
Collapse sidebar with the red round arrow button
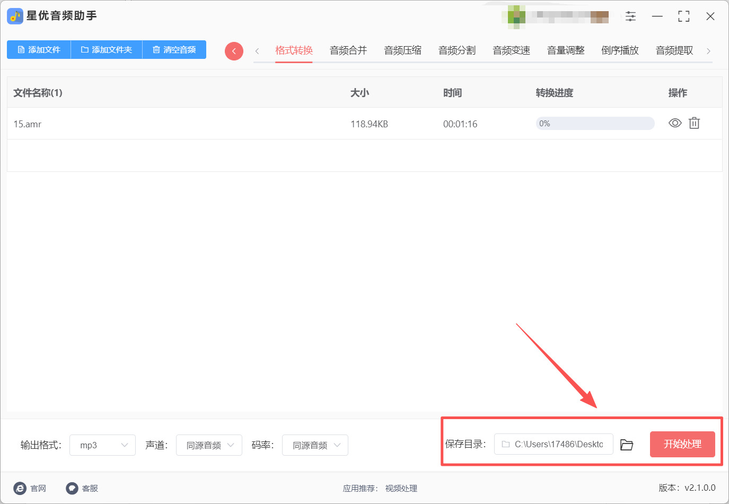tap(234, 51)
